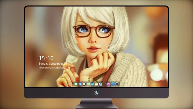Open the Camera app in the dock
The image size is (193, 109).
(x=117, y=84)
